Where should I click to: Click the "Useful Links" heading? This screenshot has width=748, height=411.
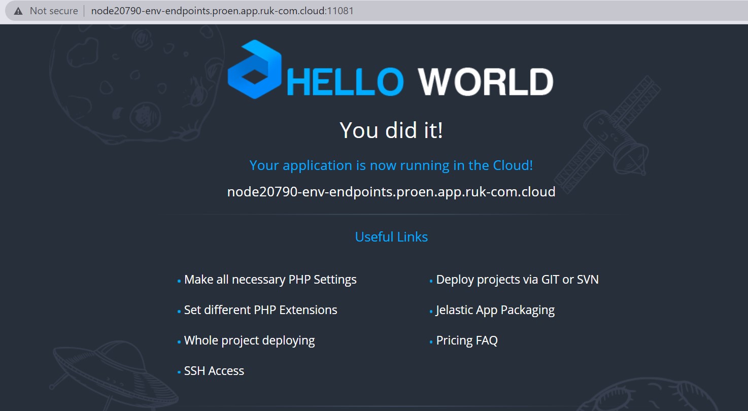click(x=391, y=236)
